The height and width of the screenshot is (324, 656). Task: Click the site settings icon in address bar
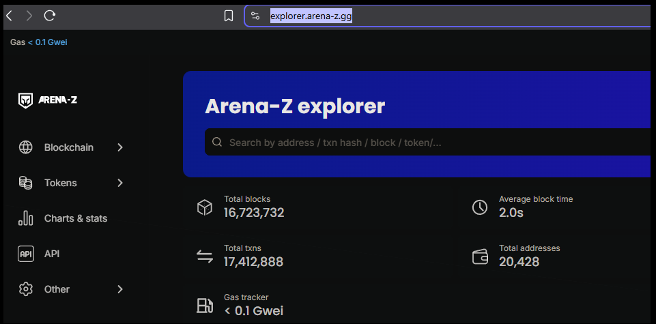point(255,16)
